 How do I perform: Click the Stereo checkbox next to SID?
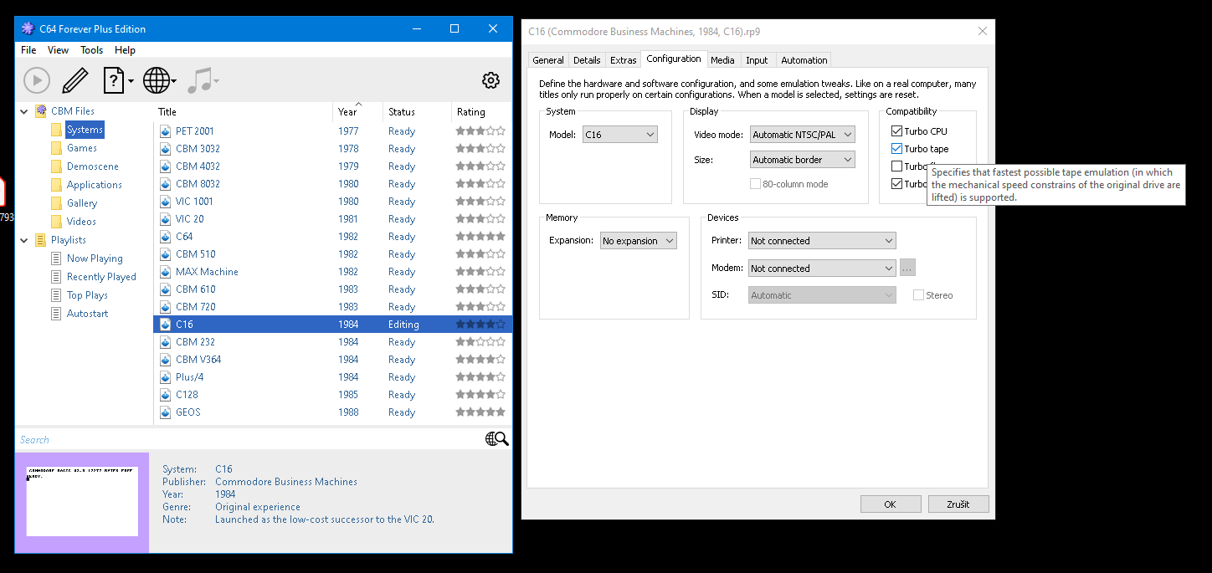coord(919,295)
